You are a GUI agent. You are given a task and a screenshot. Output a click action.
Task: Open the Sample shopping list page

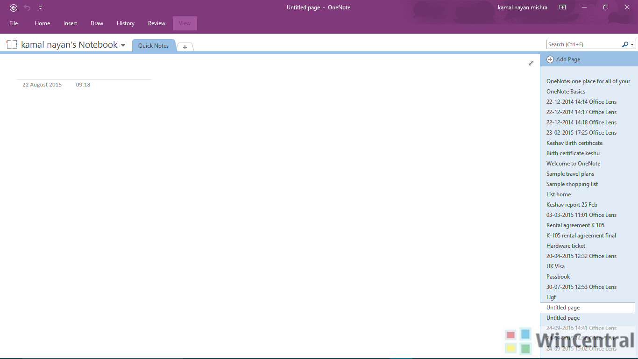[572, 184]
